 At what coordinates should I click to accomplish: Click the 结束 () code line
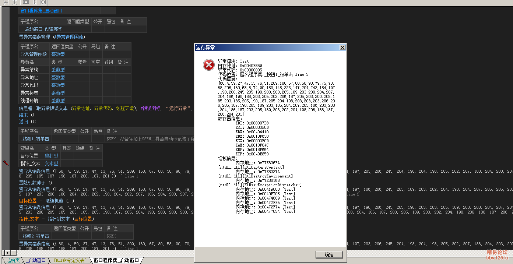[x=27, y=115]
